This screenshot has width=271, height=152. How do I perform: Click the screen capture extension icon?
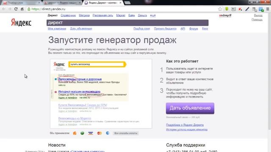254,9
